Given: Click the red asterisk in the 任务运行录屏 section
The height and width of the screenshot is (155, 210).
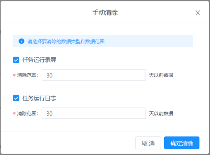Looking at the screenshot, I should click(14, 76).
